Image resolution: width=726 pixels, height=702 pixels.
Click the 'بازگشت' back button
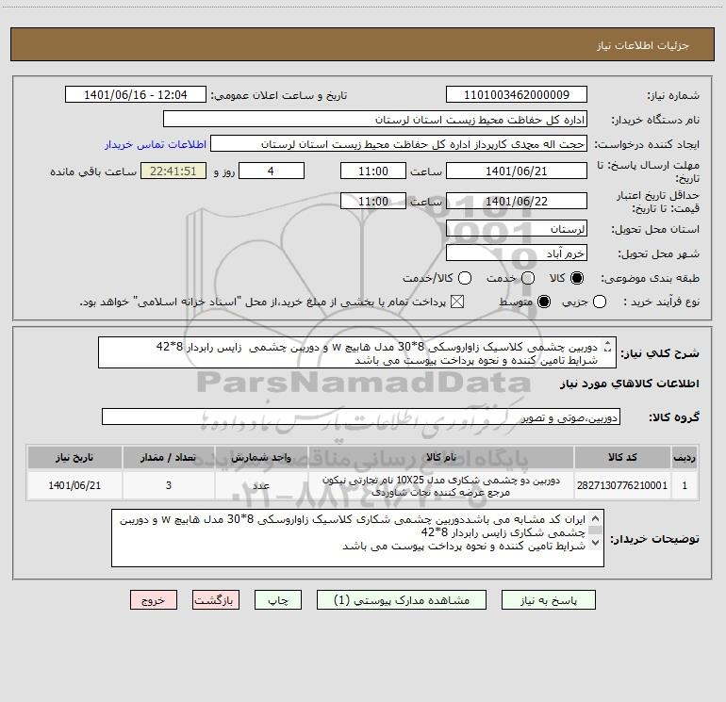(x=216, y=600)
